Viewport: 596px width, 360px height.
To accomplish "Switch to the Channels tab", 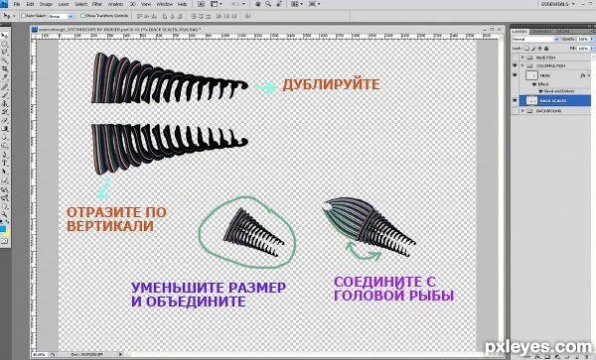I will [x=541, y=31].
